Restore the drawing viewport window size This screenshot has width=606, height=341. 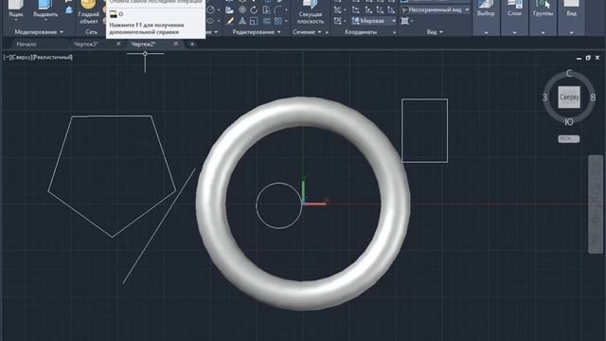point(588,58)
